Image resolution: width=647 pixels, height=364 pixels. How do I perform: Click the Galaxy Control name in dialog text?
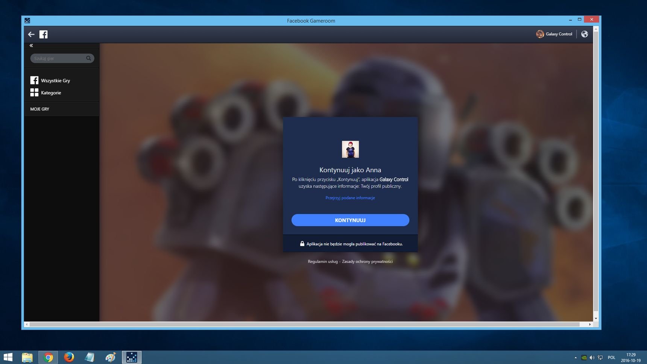coord(394,179)
